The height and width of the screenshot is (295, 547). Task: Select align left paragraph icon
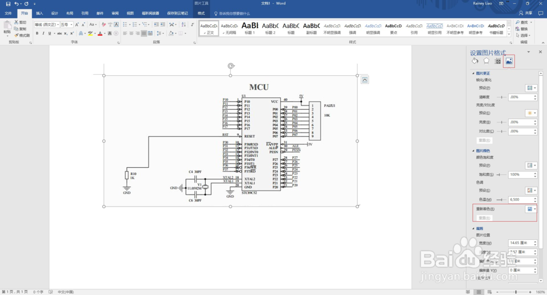pyautogui.click(x=125, y=33)
